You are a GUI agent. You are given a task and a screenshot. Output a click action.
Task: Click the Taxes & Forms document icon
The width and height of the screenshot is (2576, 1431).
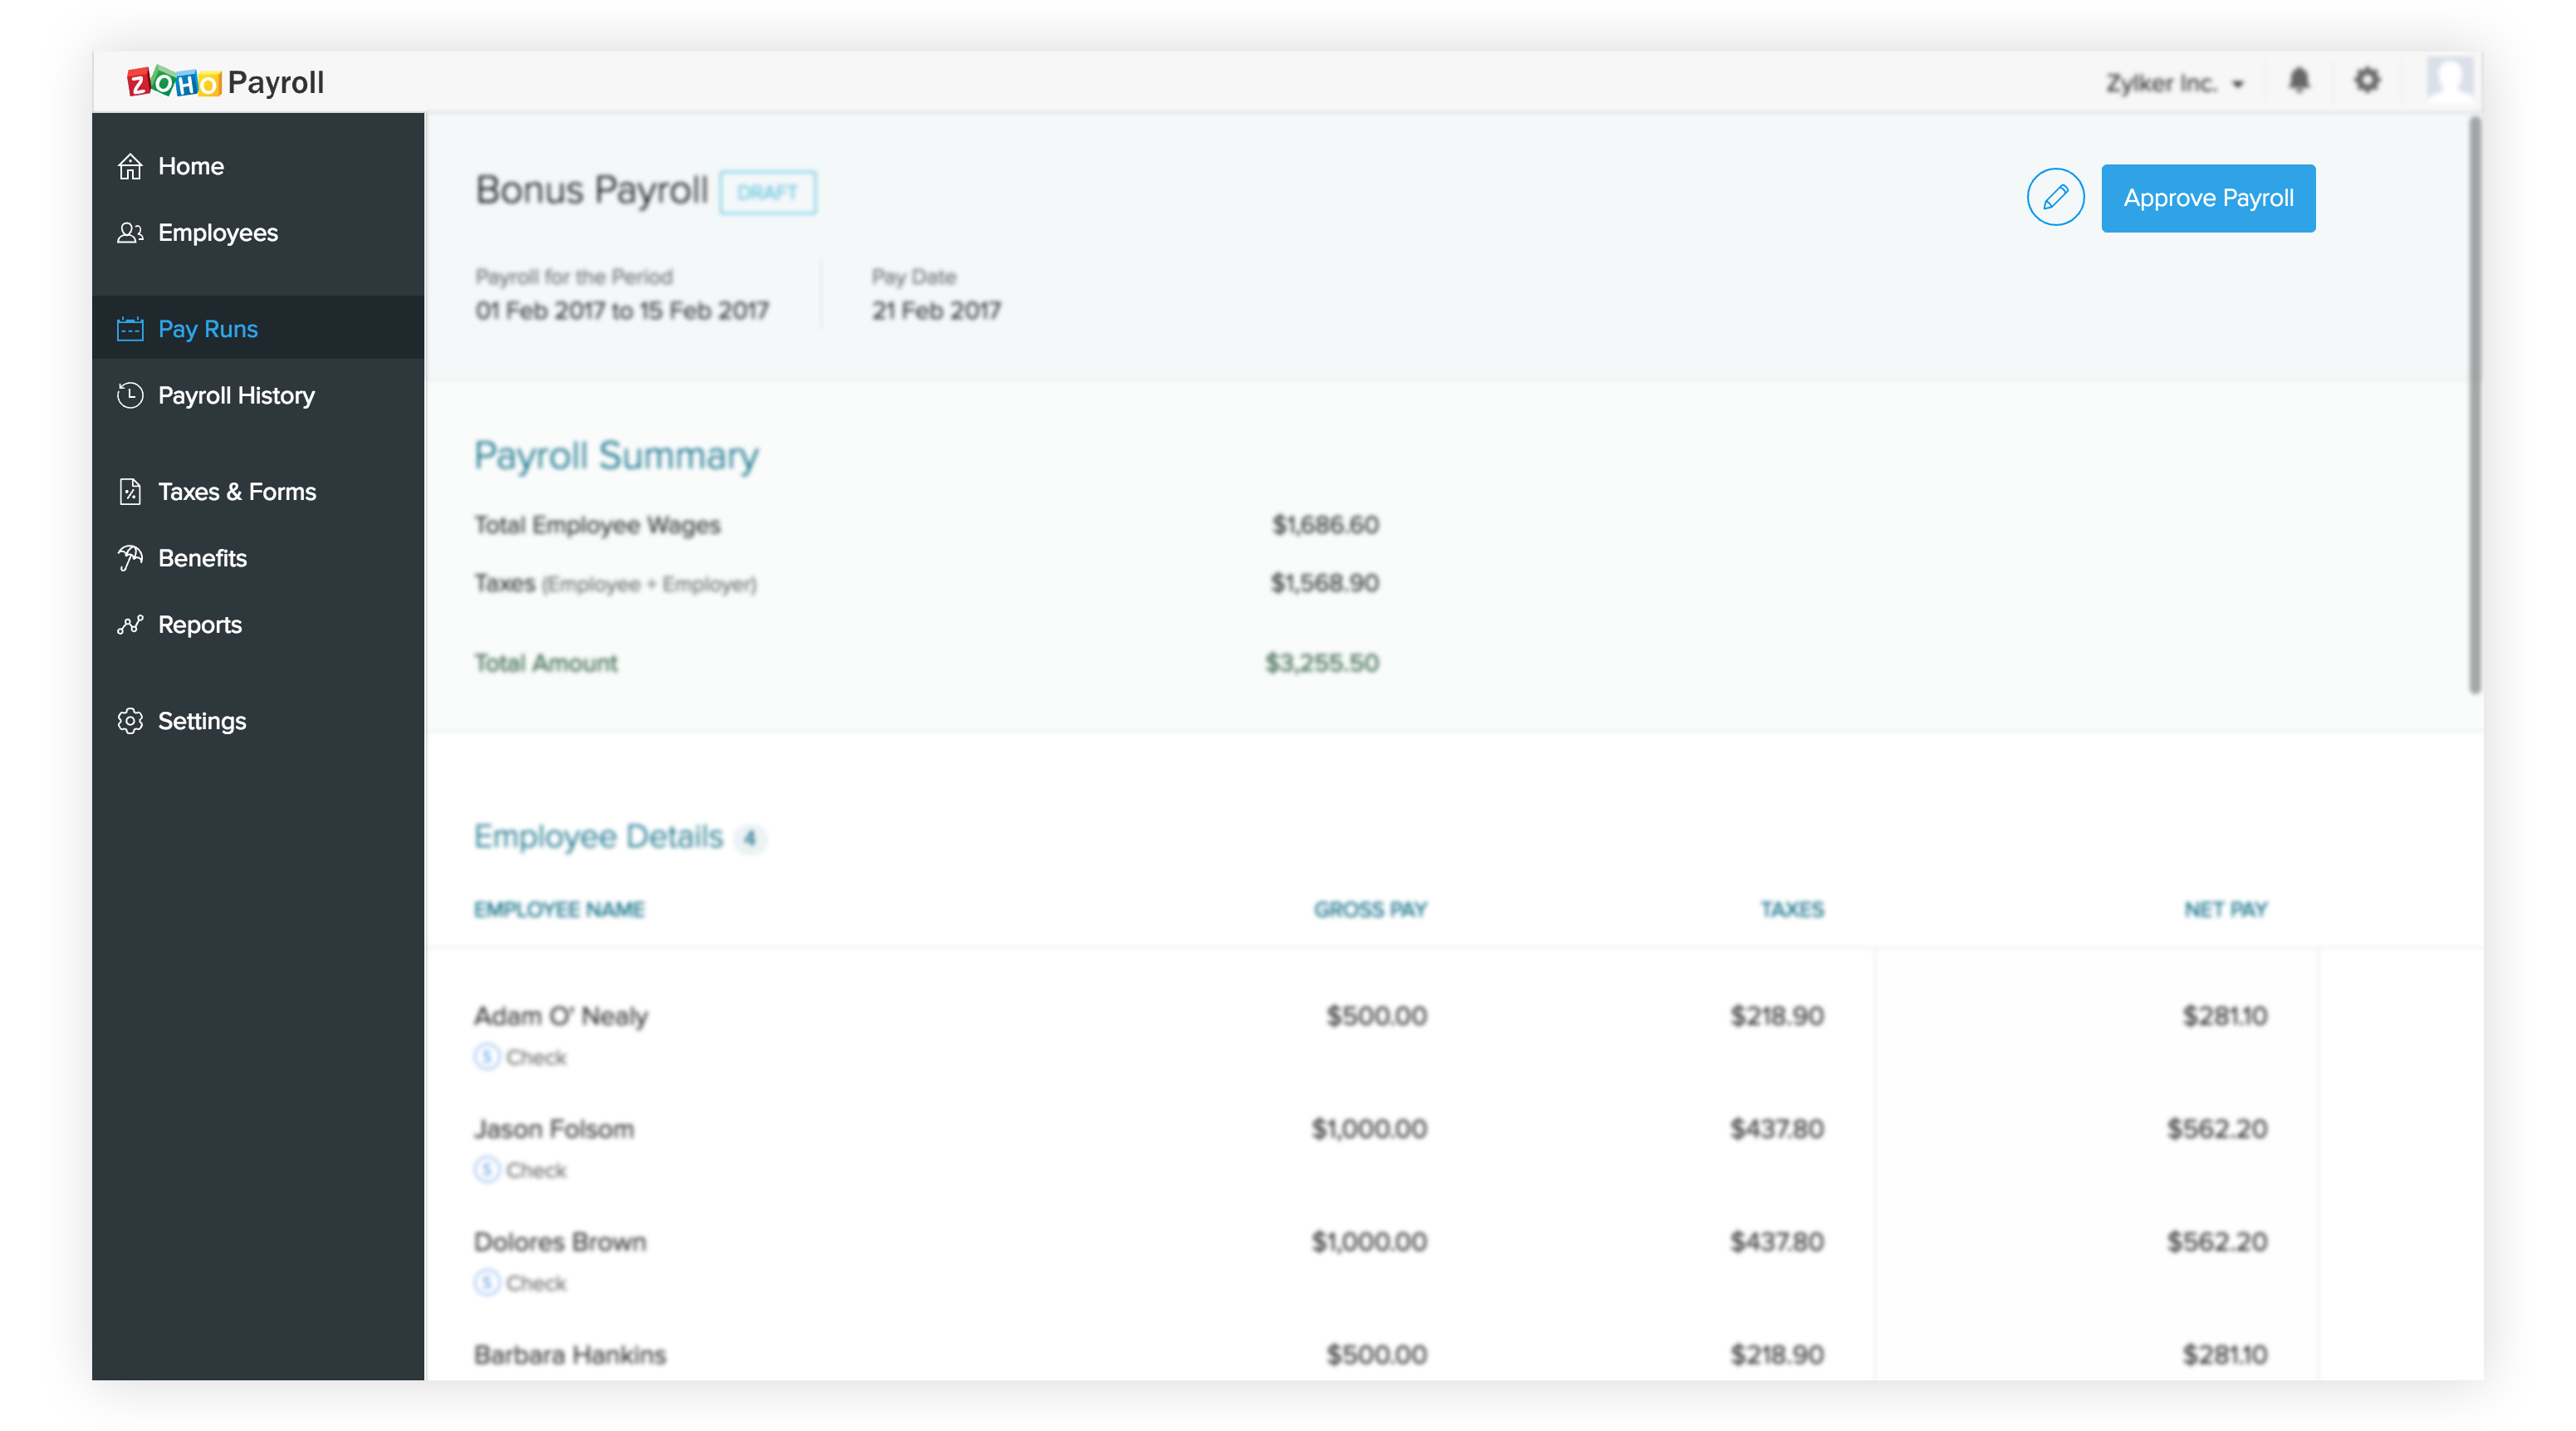click(x=130, y=492)
